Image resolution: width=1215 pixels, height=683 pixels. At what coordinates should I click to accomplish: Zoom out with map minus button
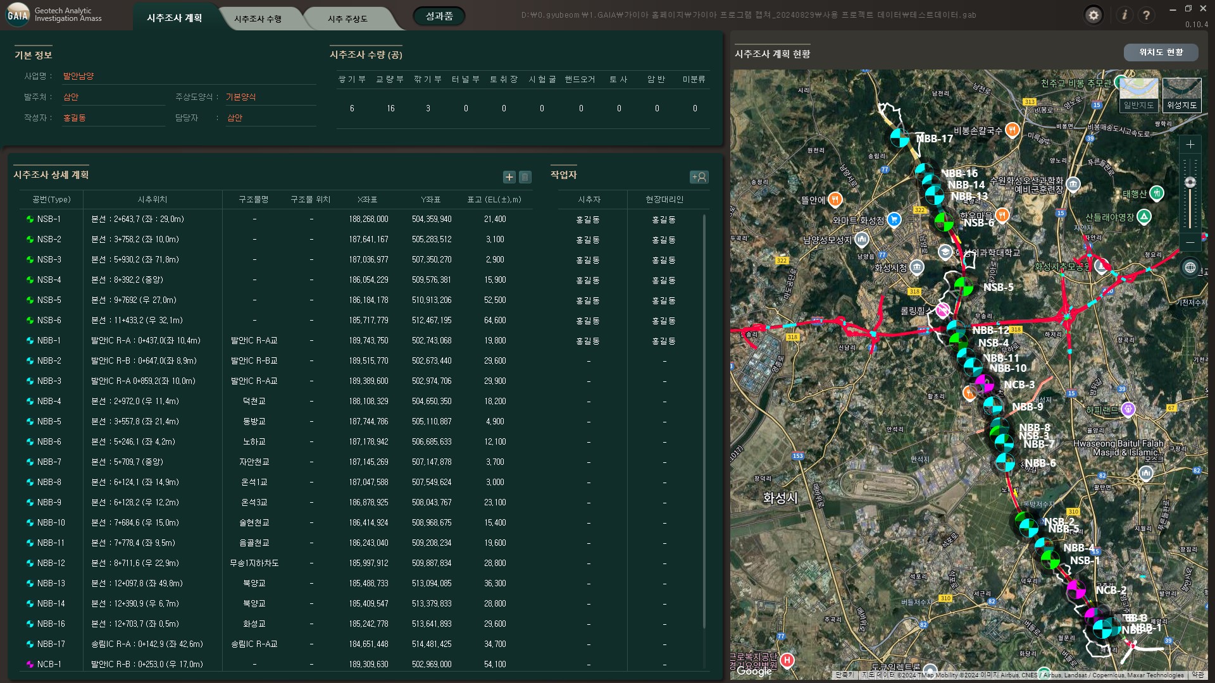(x=1190, y=242)
